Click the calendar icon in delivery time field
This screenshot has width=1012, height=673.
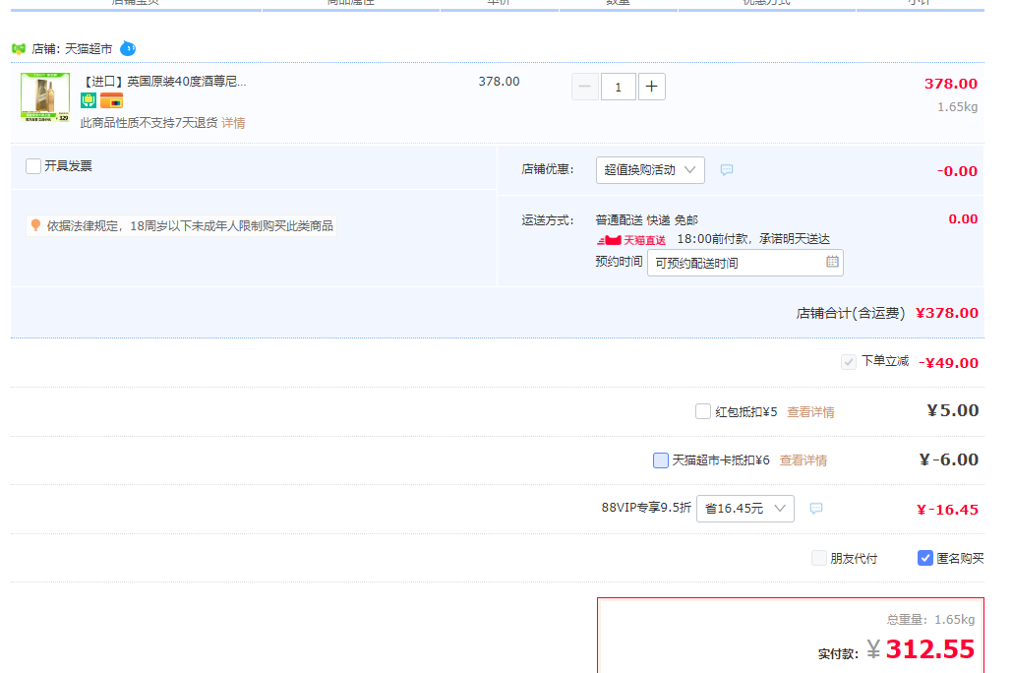tap(833, 262)
